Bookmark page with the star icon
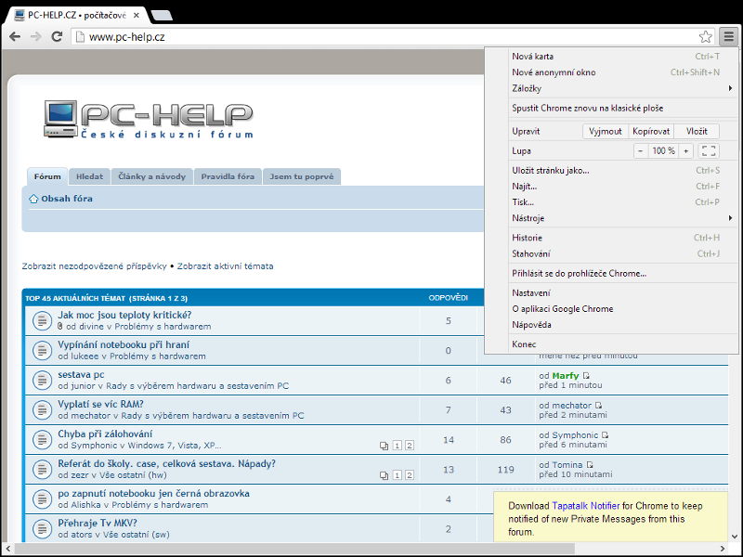The height and width of the screenshot is (557, 743). tap(705, 36)
